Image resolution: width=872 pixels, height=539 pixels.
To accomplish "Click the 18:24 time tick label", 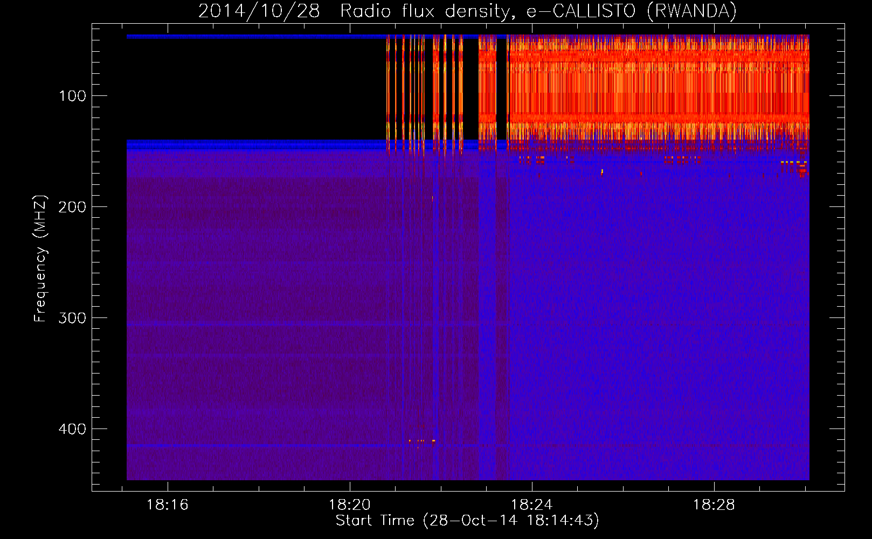I will click(x=532, y=505).
